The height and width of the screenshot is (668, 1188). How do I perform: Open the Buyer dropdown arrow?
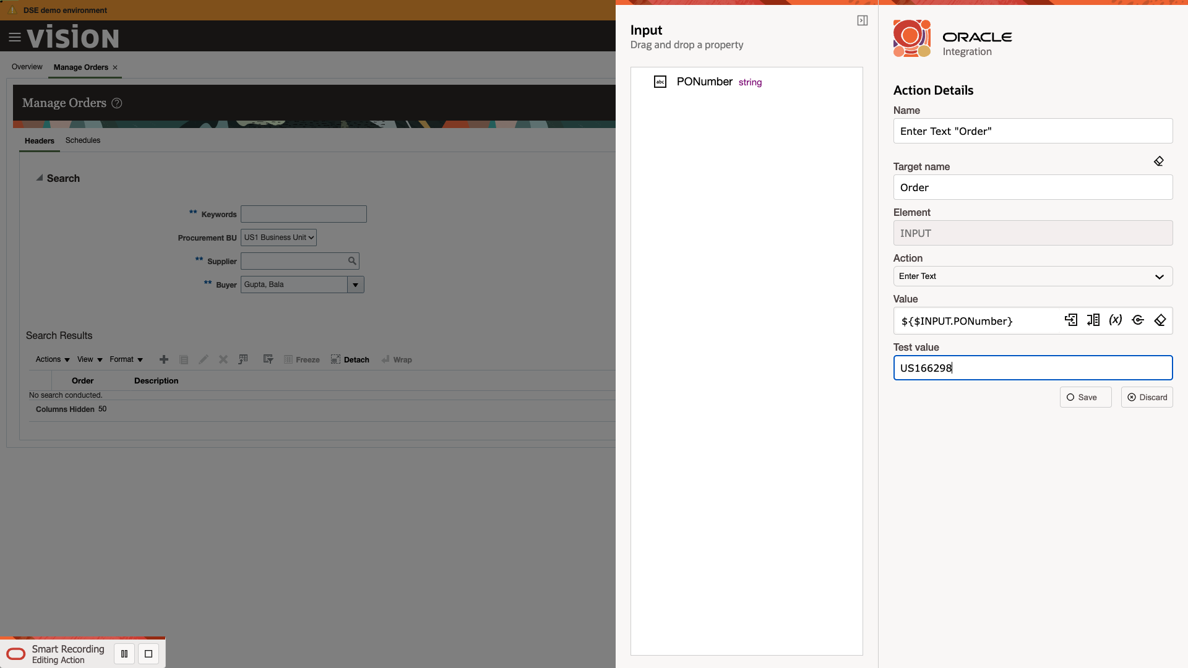355,285
